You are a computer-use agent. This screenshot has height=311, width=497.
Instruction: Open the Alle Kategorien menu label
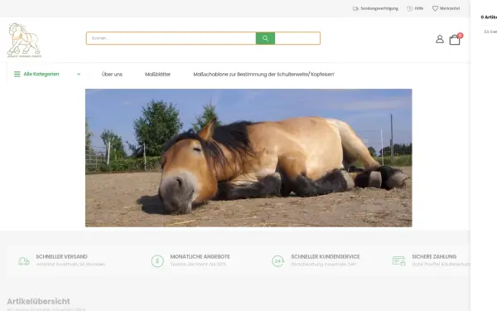click(41, 74)
